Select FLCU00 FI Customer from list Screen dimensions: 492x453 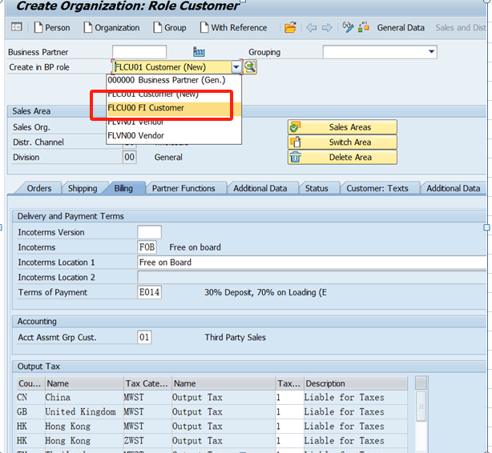click(x=146, y=108)
